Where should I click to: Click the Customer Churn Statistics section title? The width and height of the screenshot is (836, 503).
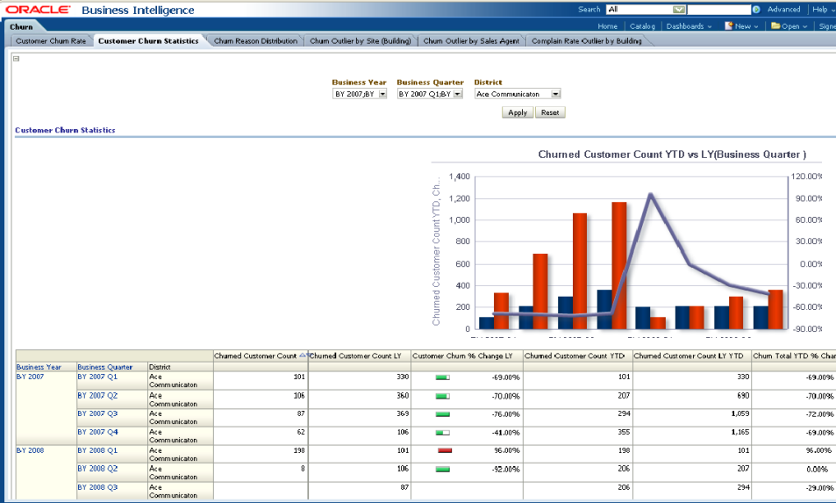point(65,130)
